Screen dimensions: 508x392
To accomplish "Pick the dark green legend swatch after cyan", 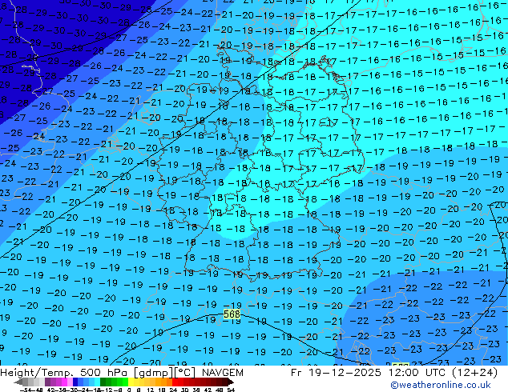I will pyautogui.click(x=103, y=382).
